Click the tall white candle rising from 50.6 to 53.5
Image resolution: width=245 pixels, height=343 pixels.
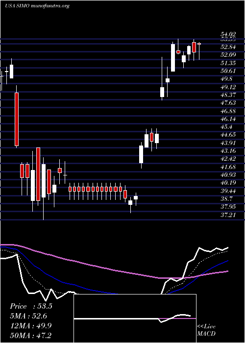point(173,58)
